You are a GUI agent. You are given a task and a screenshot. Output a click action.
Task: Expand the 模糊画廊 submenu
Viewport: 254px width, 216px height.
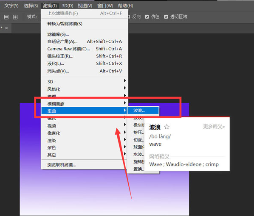tap(85, 104)
